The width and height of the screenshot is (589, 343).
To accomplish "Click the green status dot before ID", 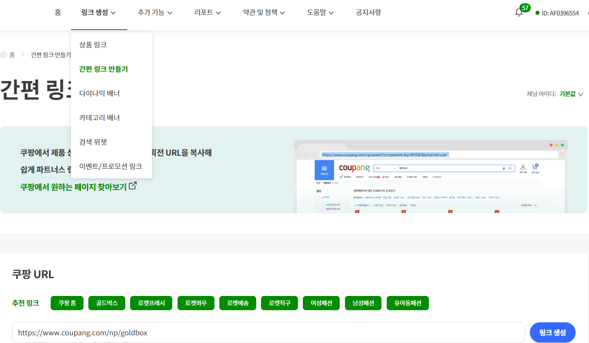I will 538,13.
